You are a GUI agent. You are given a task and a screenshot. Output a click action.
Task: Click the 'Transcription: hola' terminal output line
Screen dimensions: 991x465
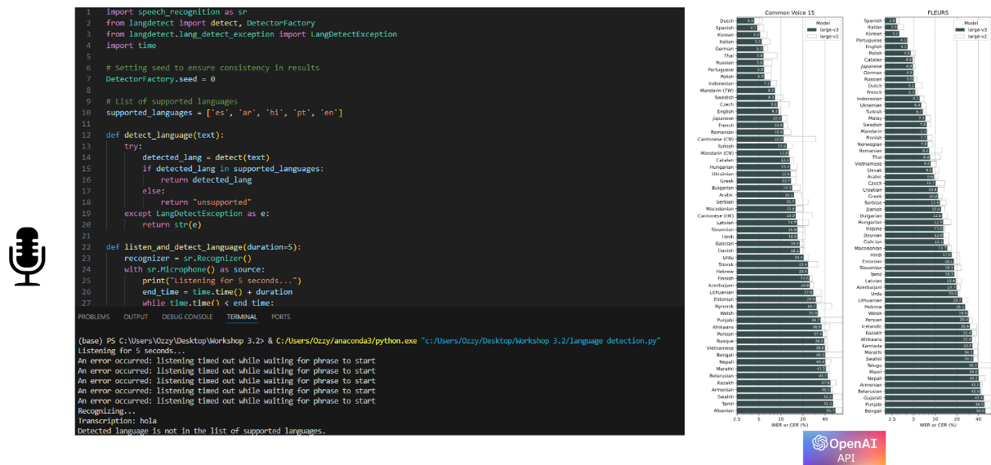pos(117,421)
